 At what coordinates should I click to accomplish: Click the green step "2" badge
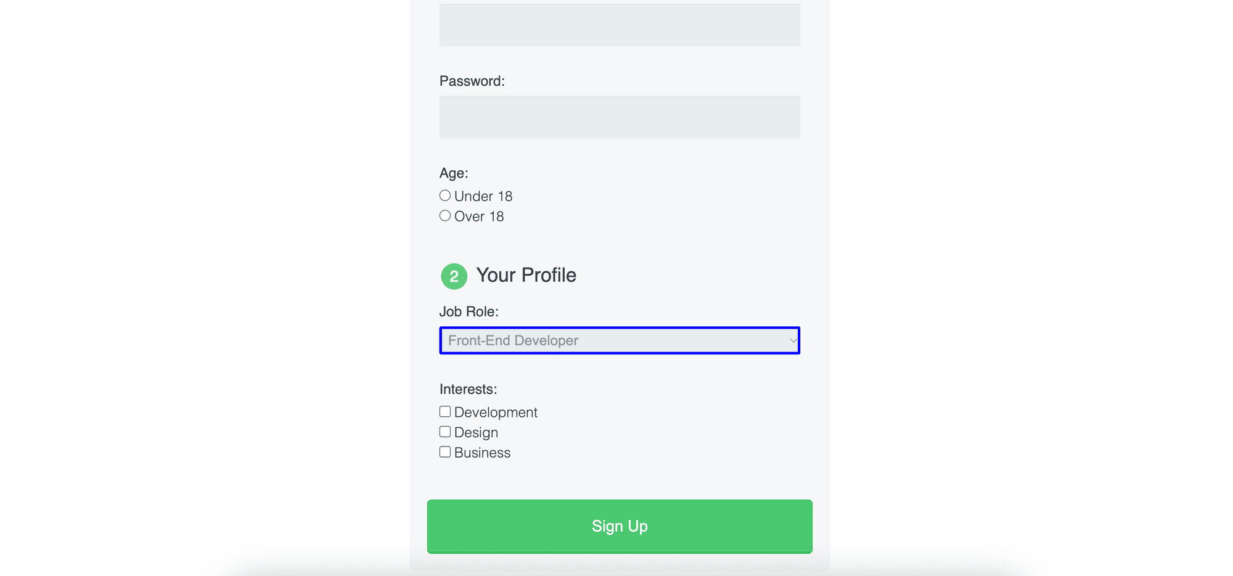[453, 276]
